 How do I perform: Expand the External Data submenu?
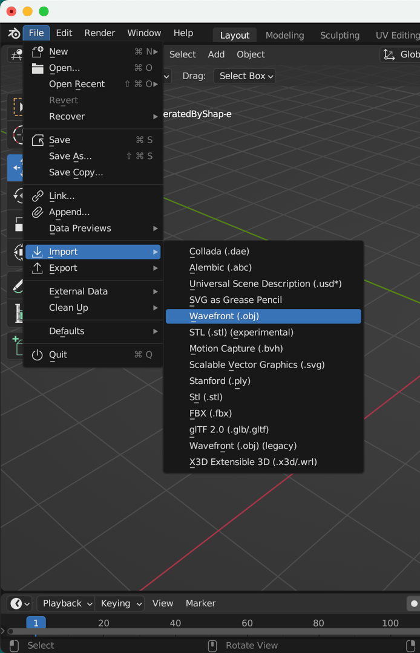[x=93, y=291]
